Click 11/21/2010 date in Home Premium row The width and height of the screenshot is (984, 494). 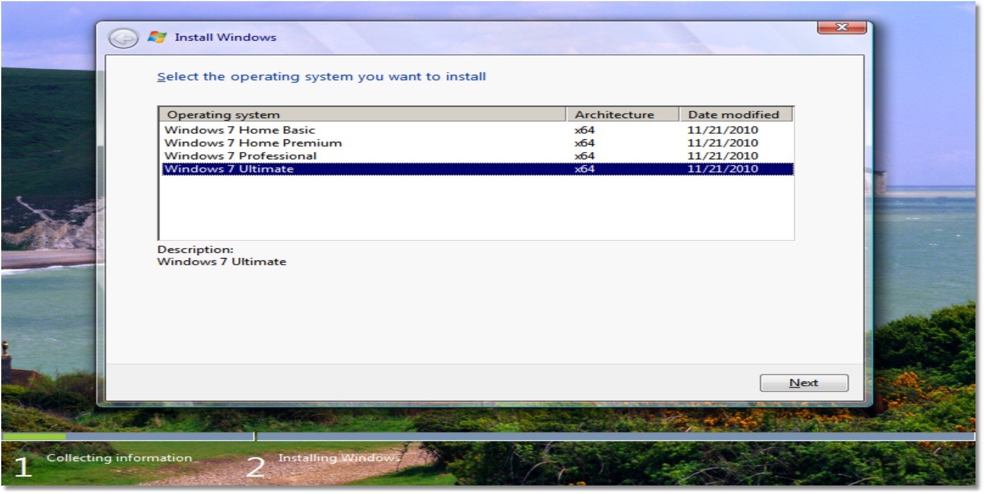click(723, 143)
